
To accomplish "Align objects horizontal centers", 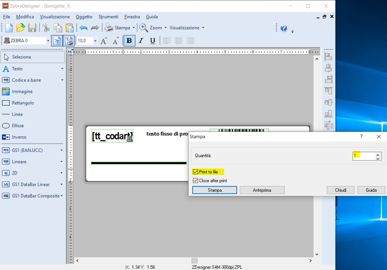I will (x=328, y=68).
